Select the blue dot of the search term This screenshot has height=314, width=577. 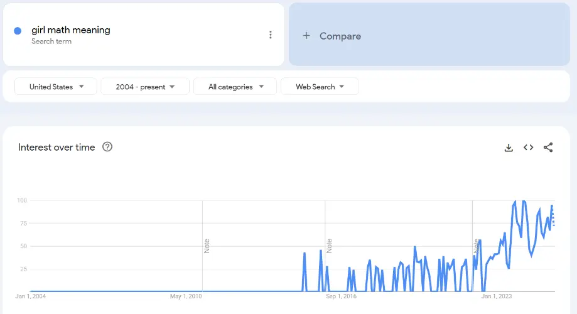pos(18,31)
